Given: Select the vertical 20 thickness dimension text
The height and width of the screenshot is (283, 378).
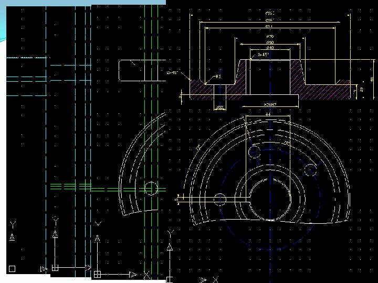Looking at the screenshot, I should point(362,90).
